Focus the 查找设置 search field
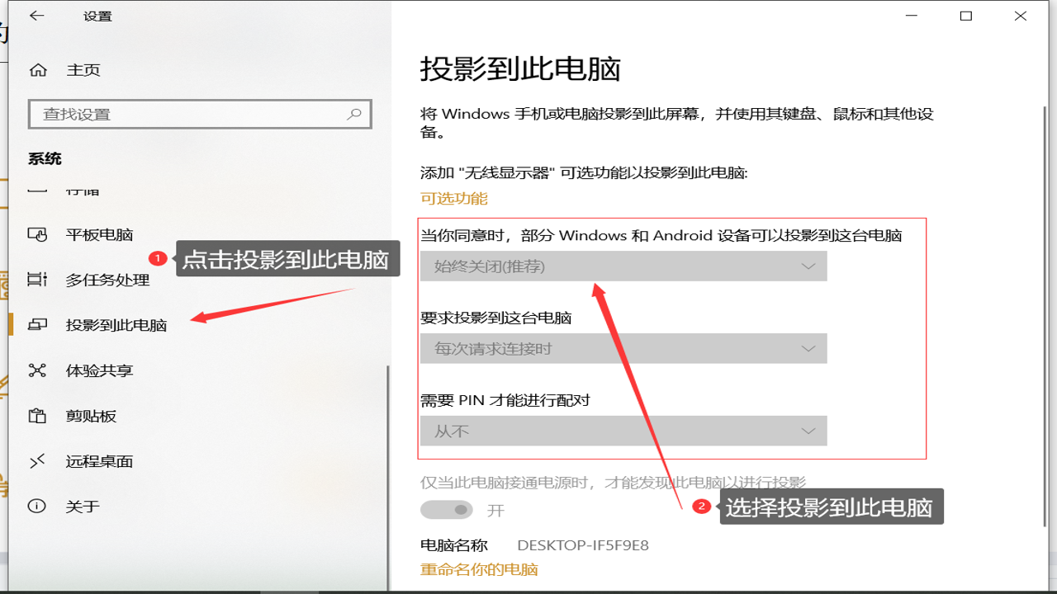Viewport: 1057px width, 594px height. click(200, 114)
